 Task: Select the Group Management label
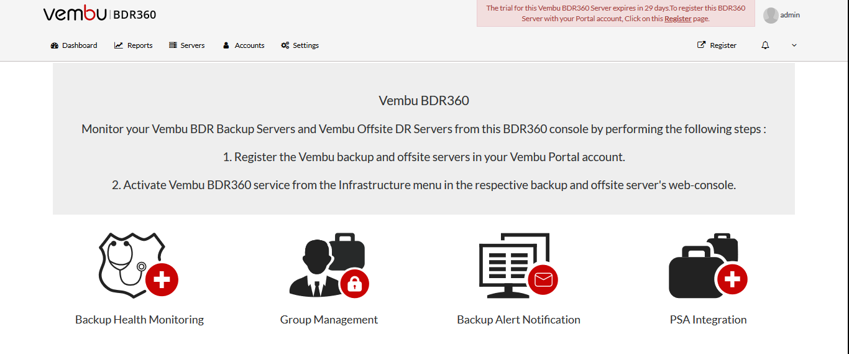click(329, 320)
